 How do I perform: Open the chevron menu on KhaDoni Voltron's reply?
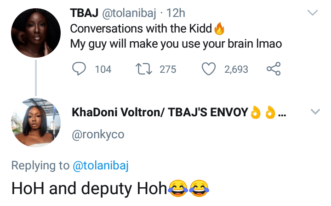click(315, 111)
